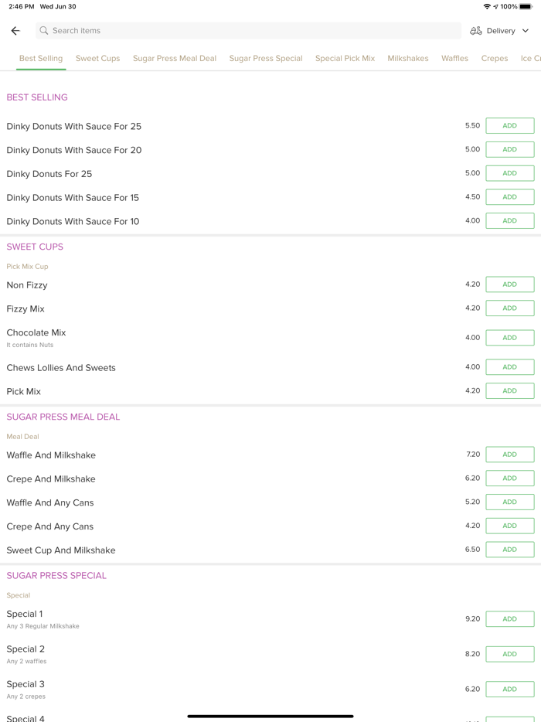Go to the Waffles tab

(x=454, y=58)
